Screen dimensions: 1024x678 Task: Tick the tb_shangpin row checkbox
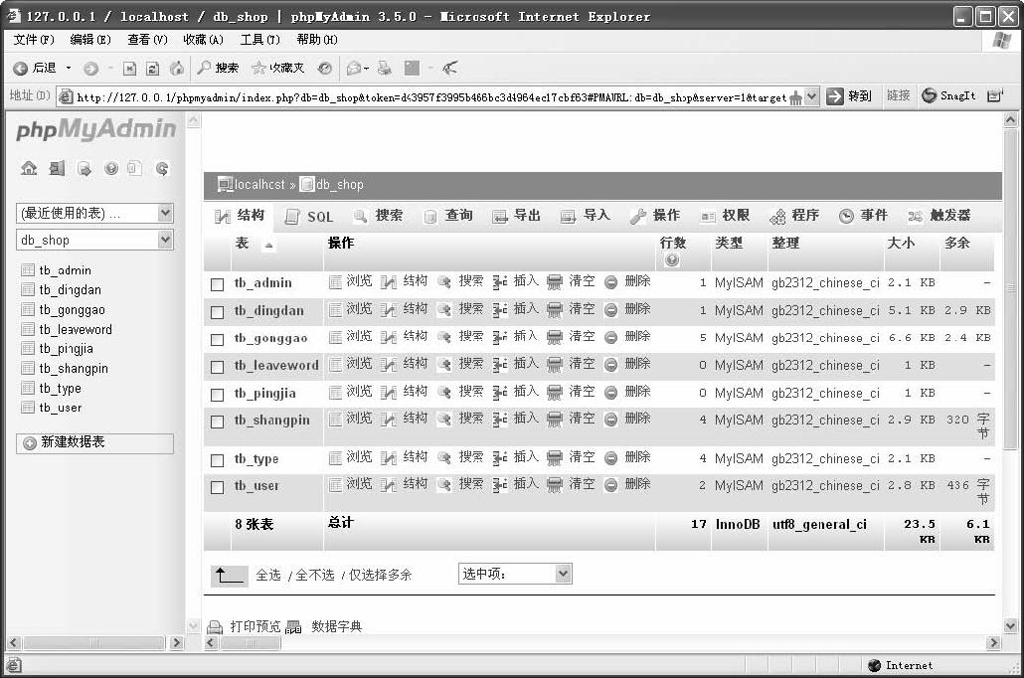[218, 422]
